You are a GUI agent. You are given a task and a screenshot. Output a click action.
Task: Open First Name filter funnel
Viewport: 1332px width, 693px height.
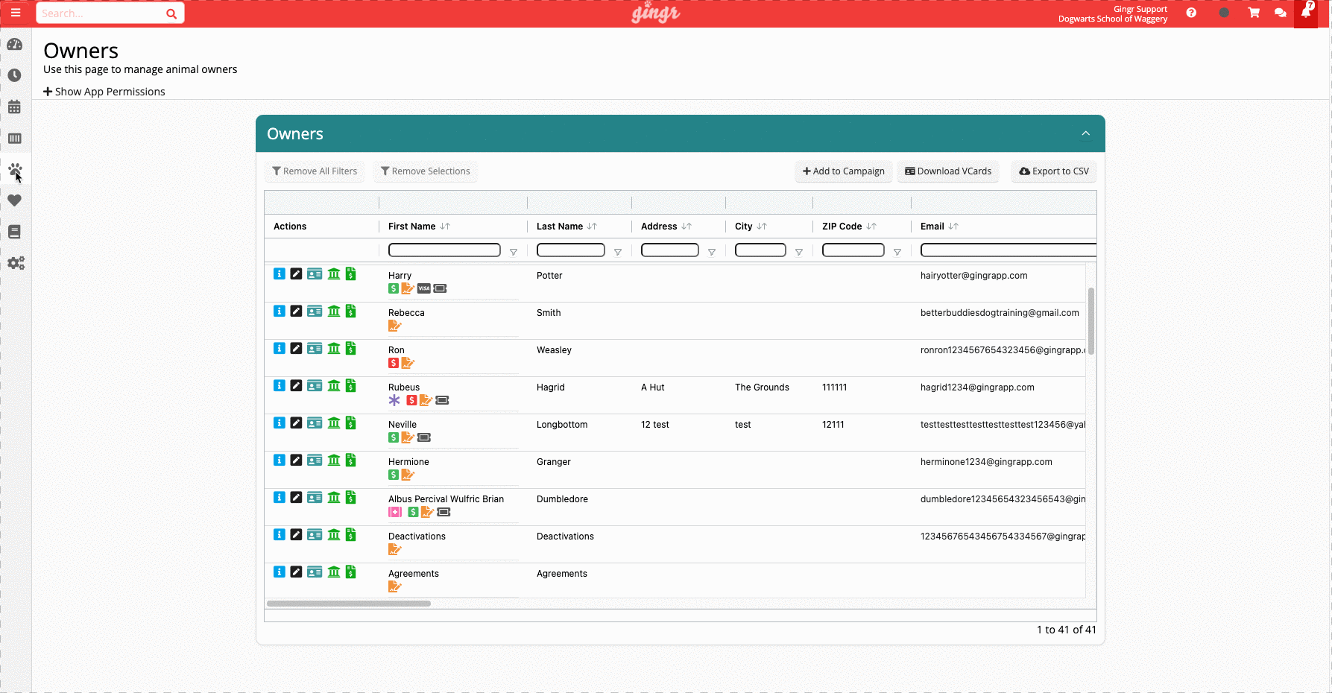pyautogui.click(x=514, y=252)
